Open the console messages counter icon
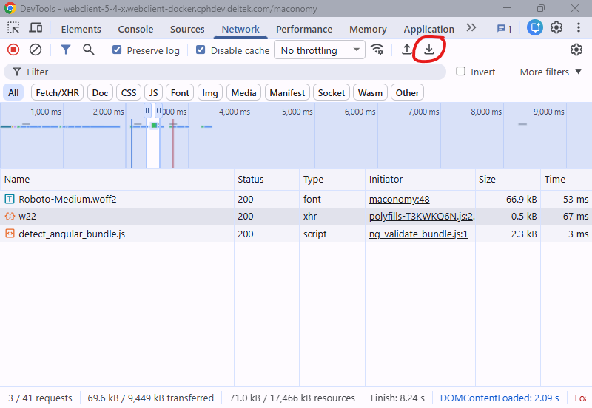 coord(504,29)
